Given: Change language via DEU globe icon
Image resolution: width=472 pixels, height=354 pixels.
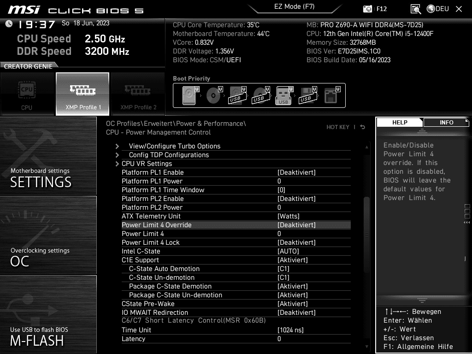Looking at the screenshot, I should coord(438,9).
